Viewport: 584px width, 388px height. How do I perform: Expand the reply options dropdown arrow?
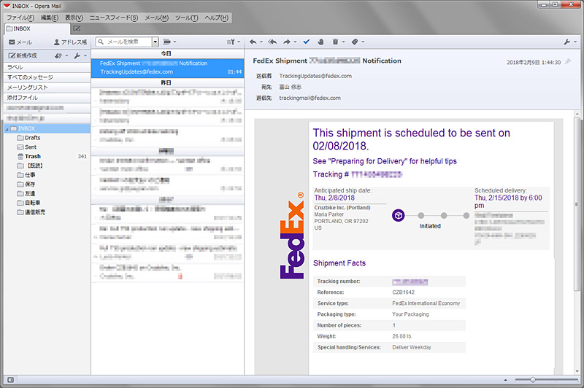[261, 42]
